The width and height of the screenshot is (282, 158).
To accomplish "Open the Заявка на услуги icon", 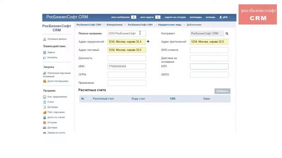I will 45,133.
